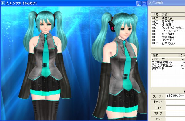The height and width of the screenshot is (121, 185).
Task: Minimize the 人工少女3 きゃらめいく window
Action: 139,3
